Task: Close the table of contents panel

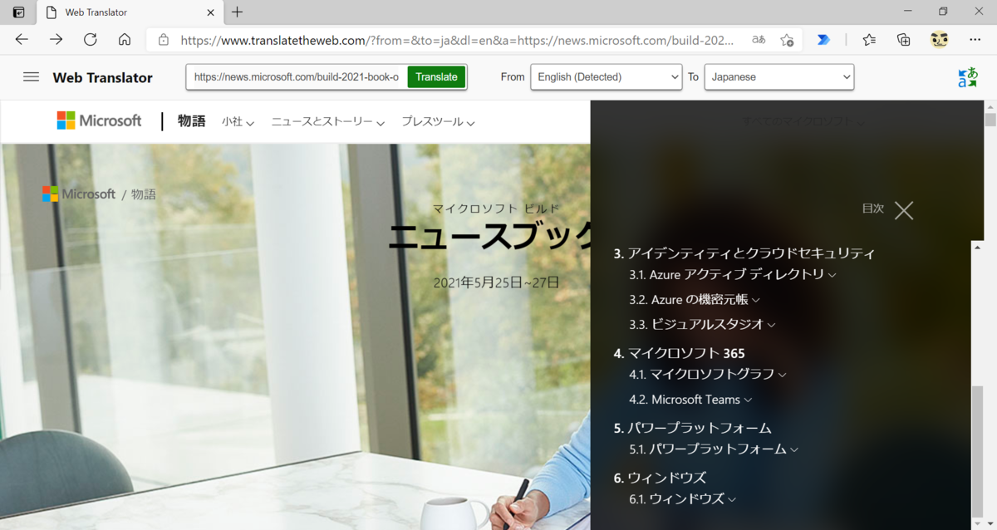Action: coord(904,210)
